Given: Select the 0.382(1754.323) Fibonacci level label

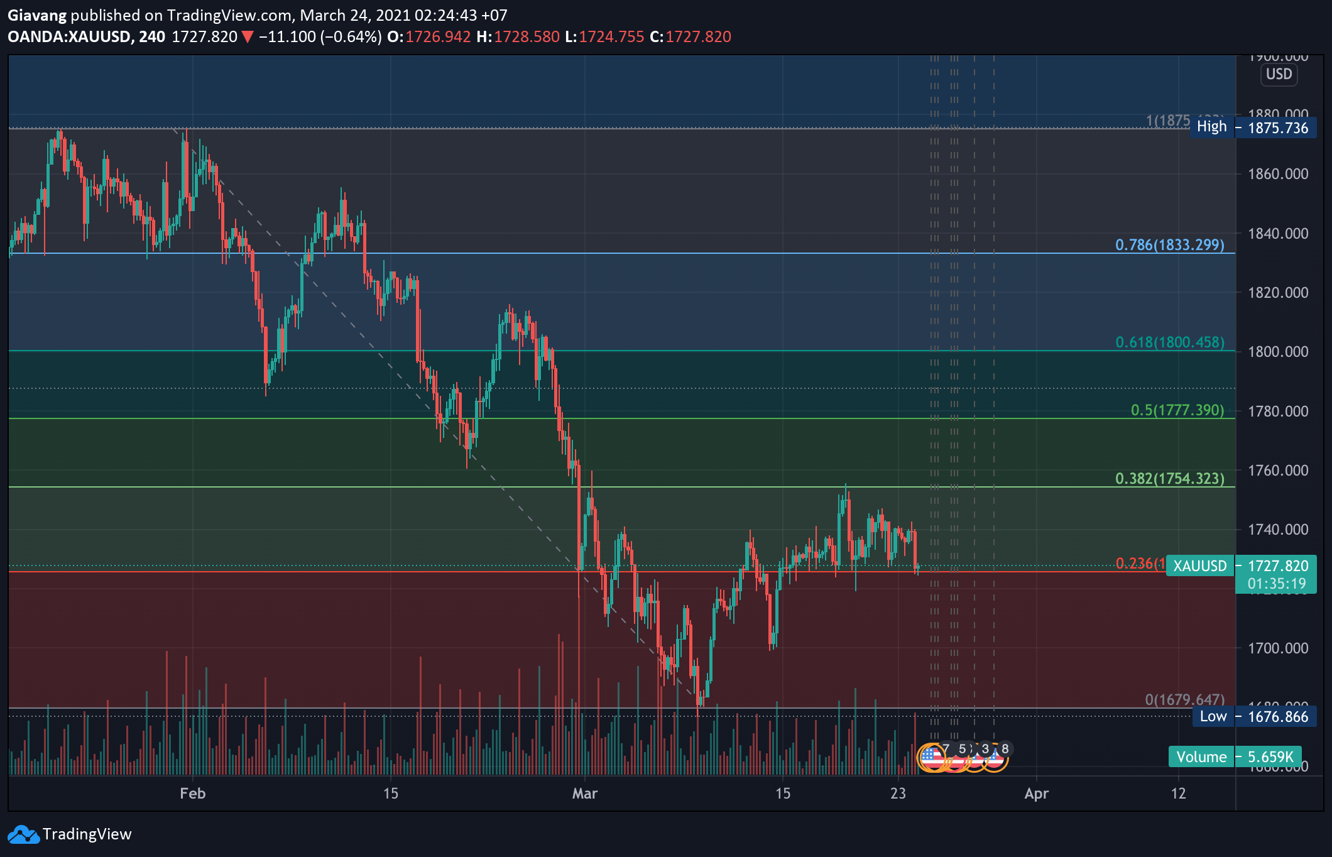Looking at the screenshot, I should click(x=1170, y=478).
